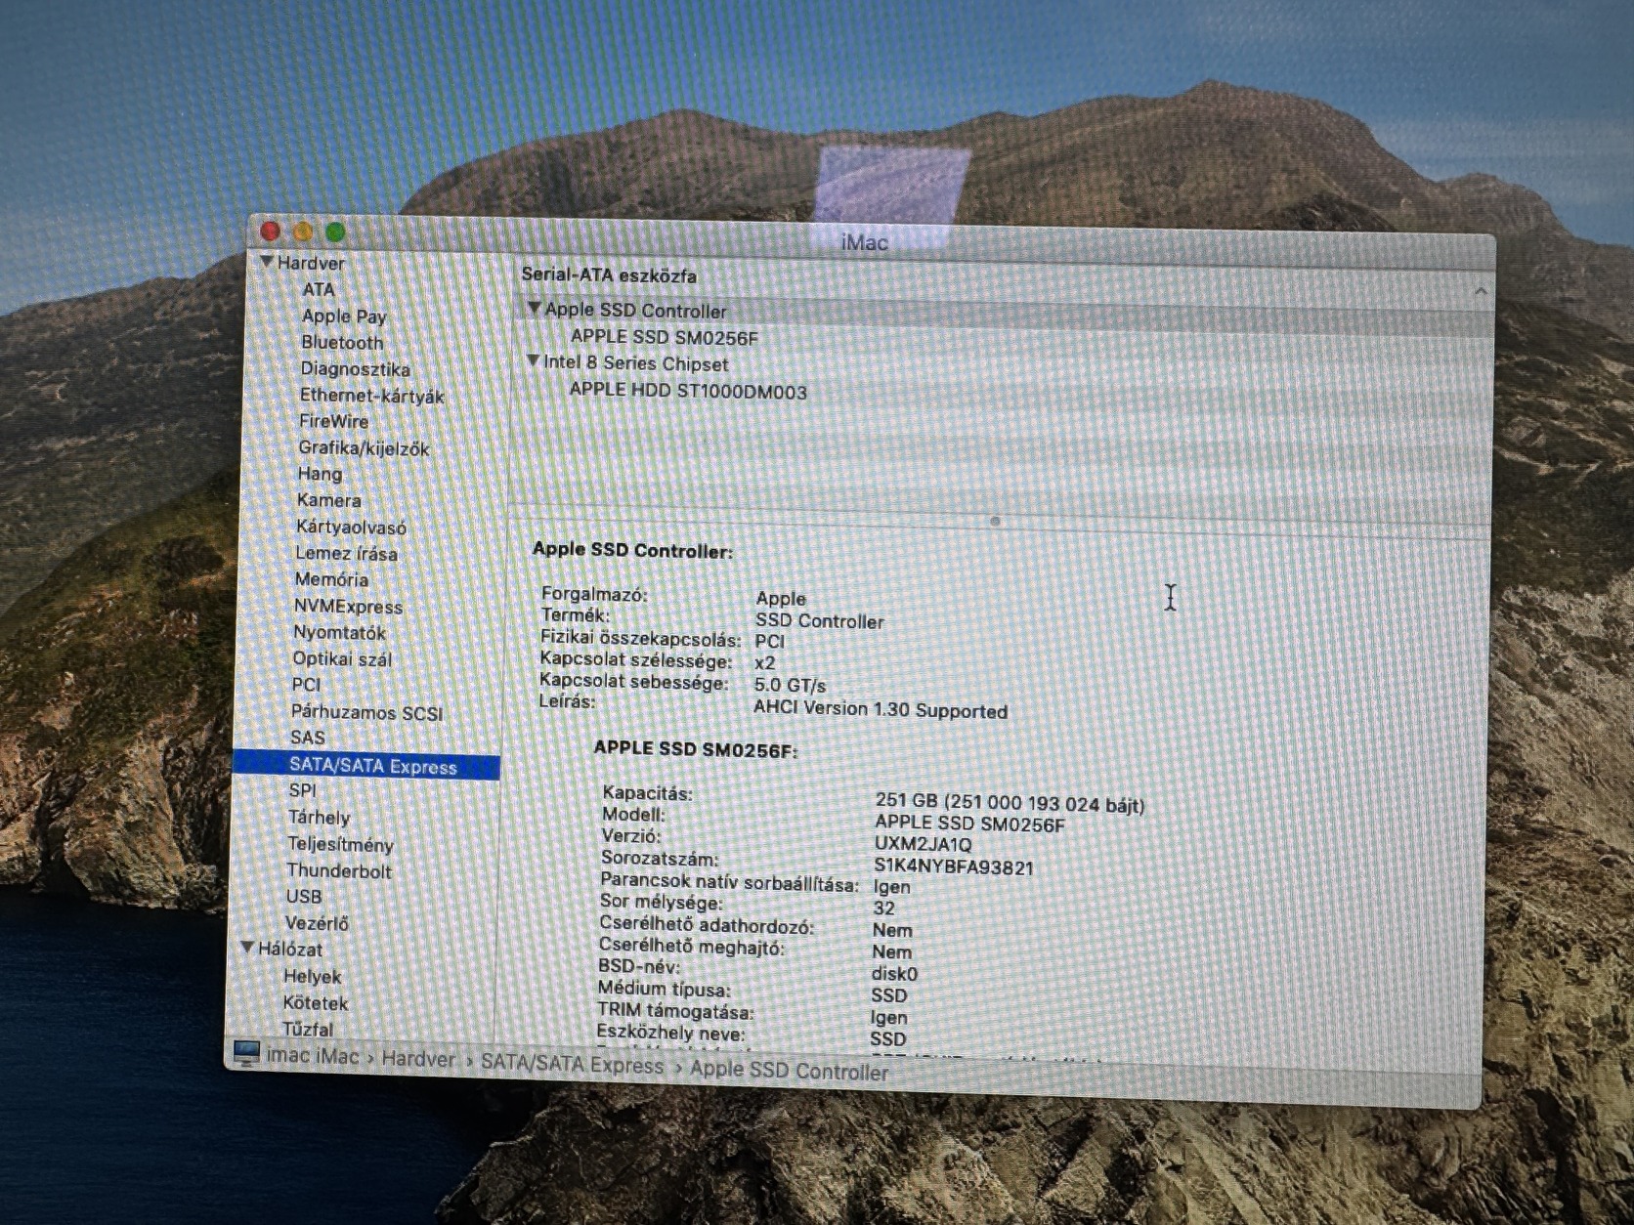Open the Thunderbolt category
Viewport: 1634px width, 1225px height.
339,870
